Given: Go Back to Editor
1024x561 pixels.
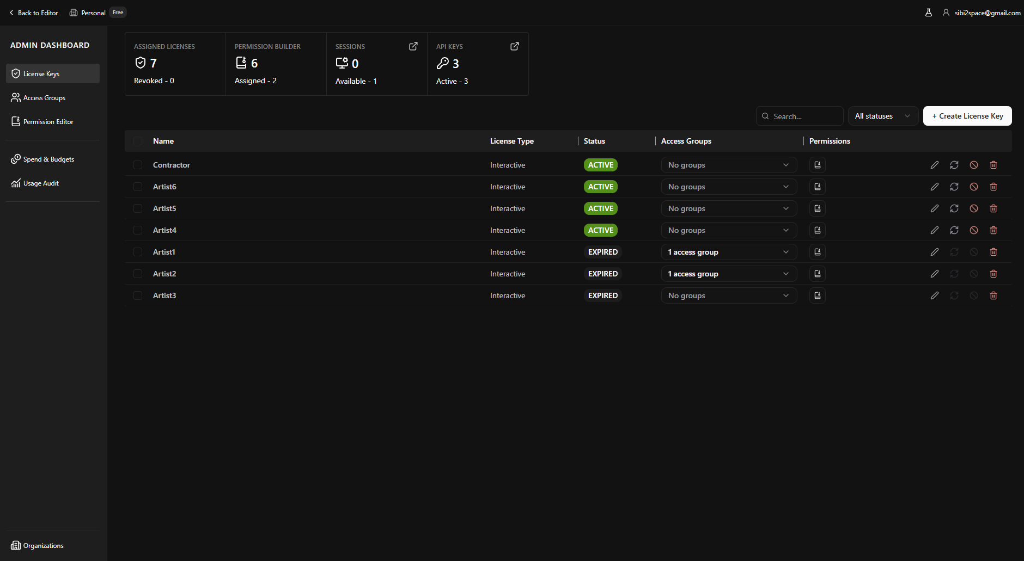Looking at the screenshot, I should tap(34, 13).
